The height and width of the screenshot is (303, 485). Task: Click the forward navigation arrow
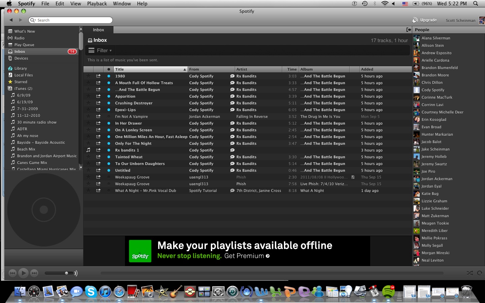21,20
